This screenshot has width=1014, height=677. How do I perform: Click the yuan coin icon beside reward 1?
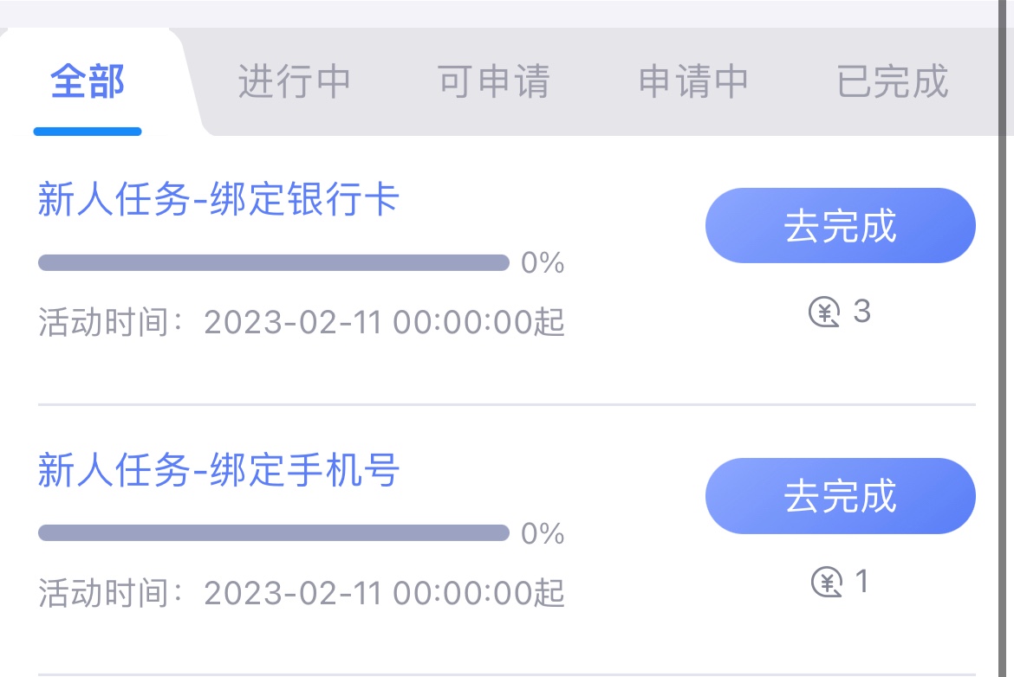point(827,582)
